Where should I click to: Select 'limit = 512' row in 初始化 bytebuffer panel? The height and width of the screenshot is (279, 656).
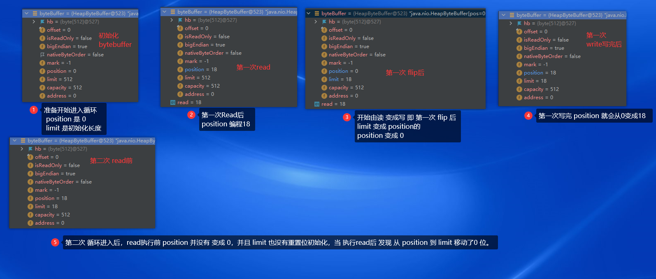(x=59, y=79)
